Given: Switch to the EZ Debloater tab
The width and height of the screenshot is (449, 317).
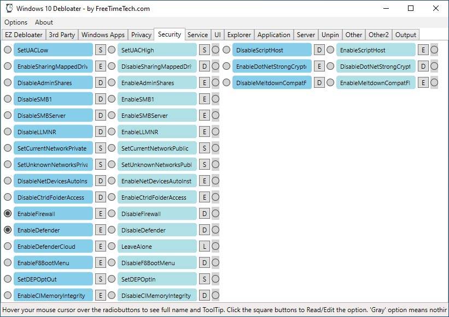Looking at the screenshot, I should click(24, 35).
